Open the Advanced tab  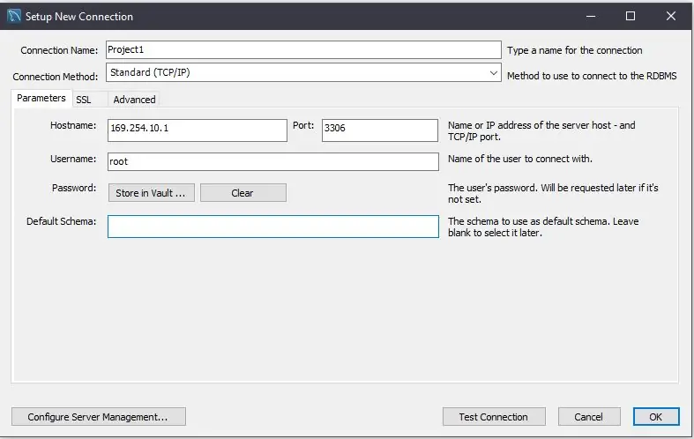coord(135,100)
